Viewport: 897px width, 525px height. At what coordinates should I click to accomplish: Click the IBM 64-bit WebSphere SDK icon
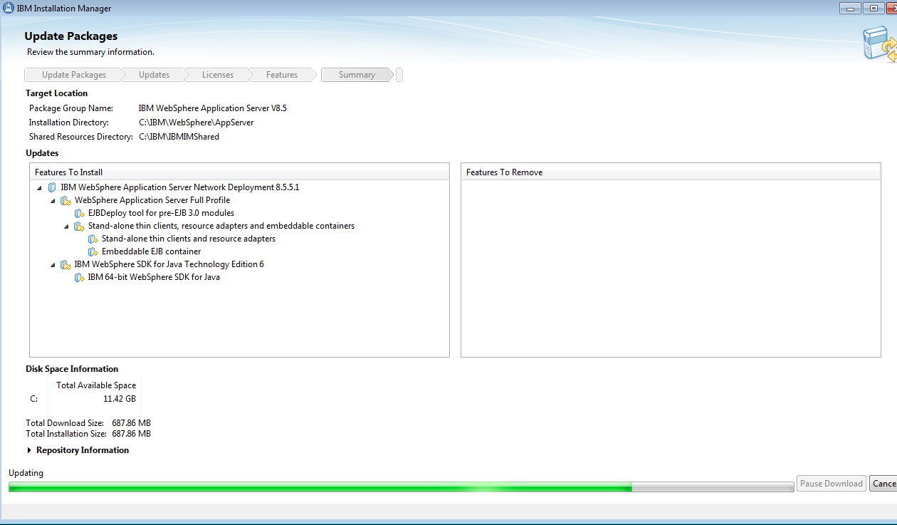[79, 277]
